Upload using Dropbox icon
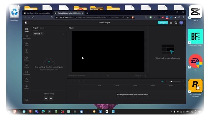Image resolution: width=210 pixels, height=118 pixels. pos(46,98)
